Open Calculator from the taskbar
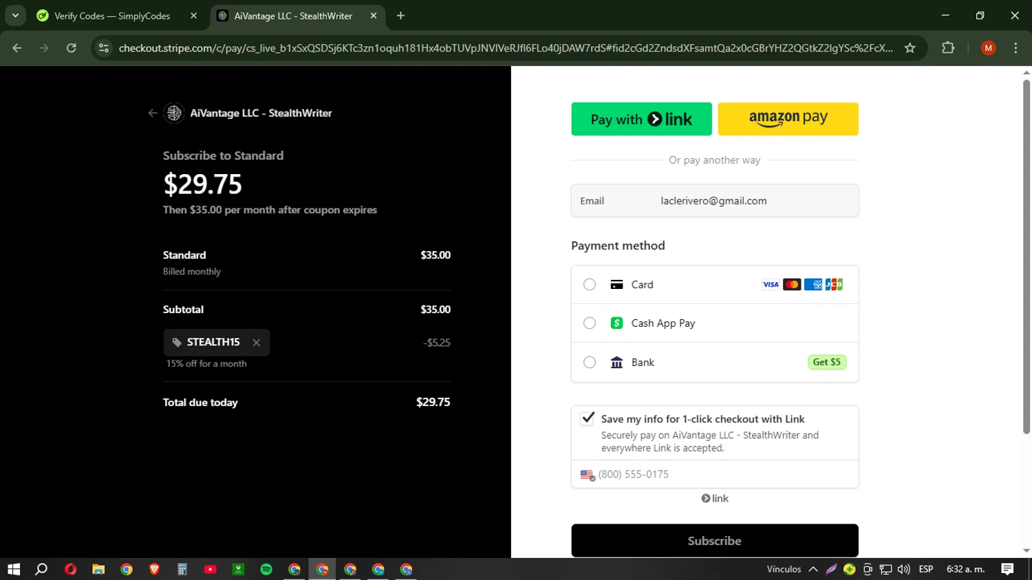The image size is (1032, 580). tap(182, 569)
